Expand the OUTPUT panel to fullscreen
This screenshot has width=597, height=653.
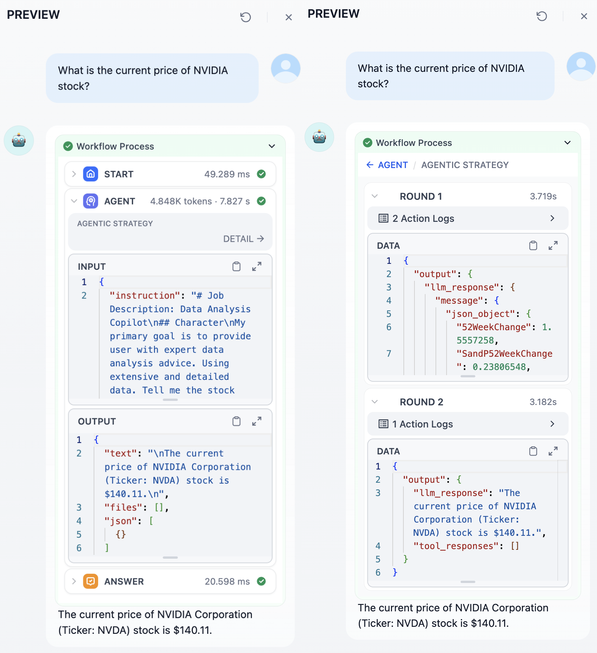click(x=257, y=421)
